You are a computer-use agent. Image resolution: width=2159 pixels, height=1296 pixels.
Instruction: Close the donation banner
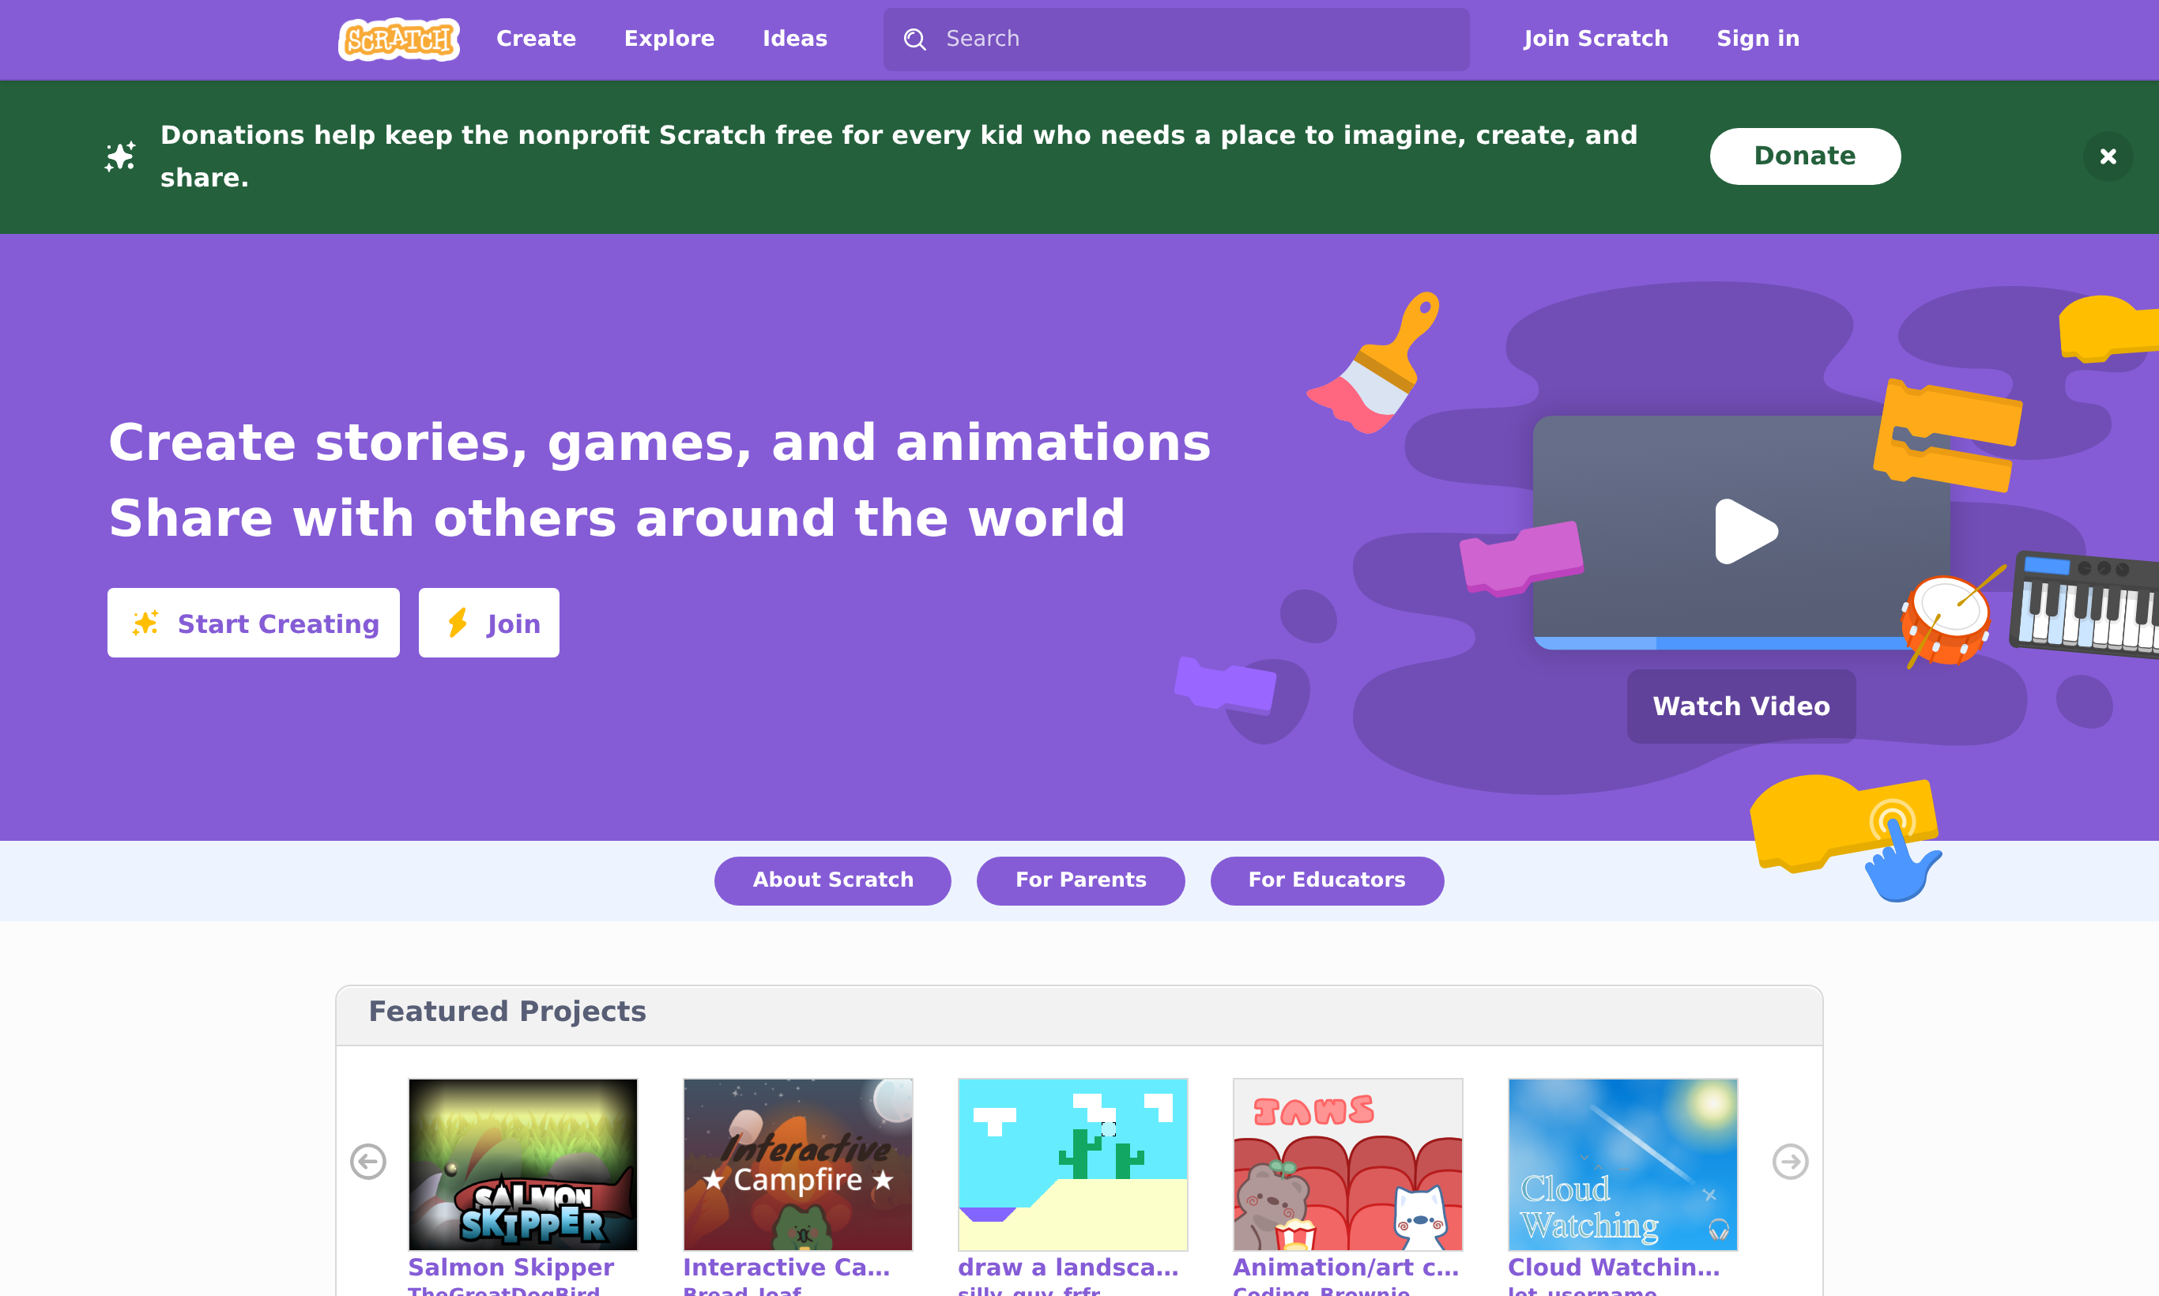[2108, 156]
